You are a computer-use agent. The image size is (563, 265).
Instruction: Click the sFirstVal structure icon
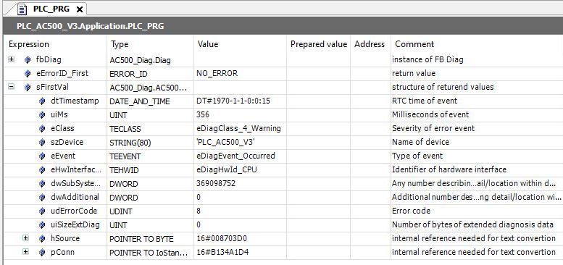[28, 87]
